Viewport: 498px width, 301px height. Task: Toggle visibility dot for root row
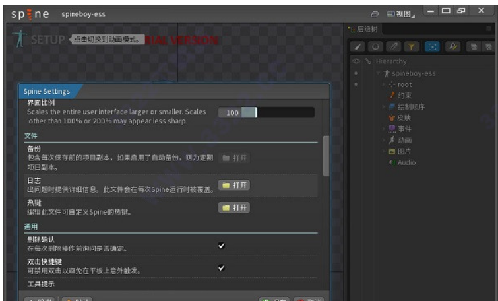tap(356, 84)
